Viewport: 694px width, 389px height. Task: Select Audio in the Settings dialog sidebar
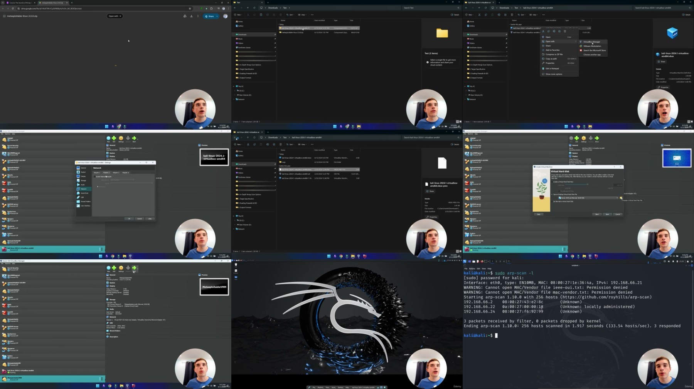coord(83,185)
